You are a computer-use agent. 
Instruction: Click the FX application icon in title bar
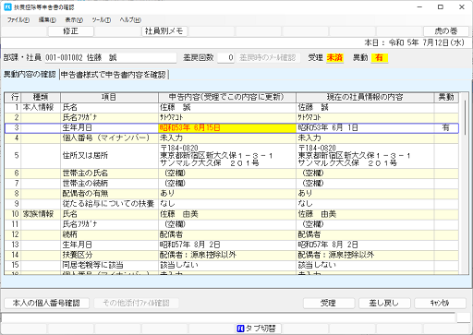(7, 6)
